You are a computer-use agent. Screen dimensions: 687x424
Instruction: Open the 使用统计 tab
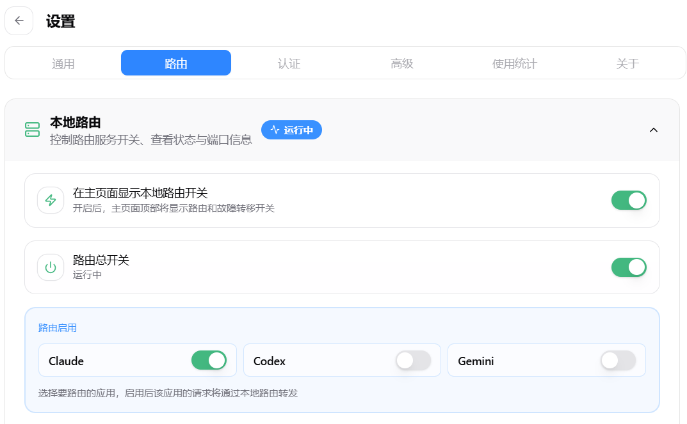tap(515, 63)
